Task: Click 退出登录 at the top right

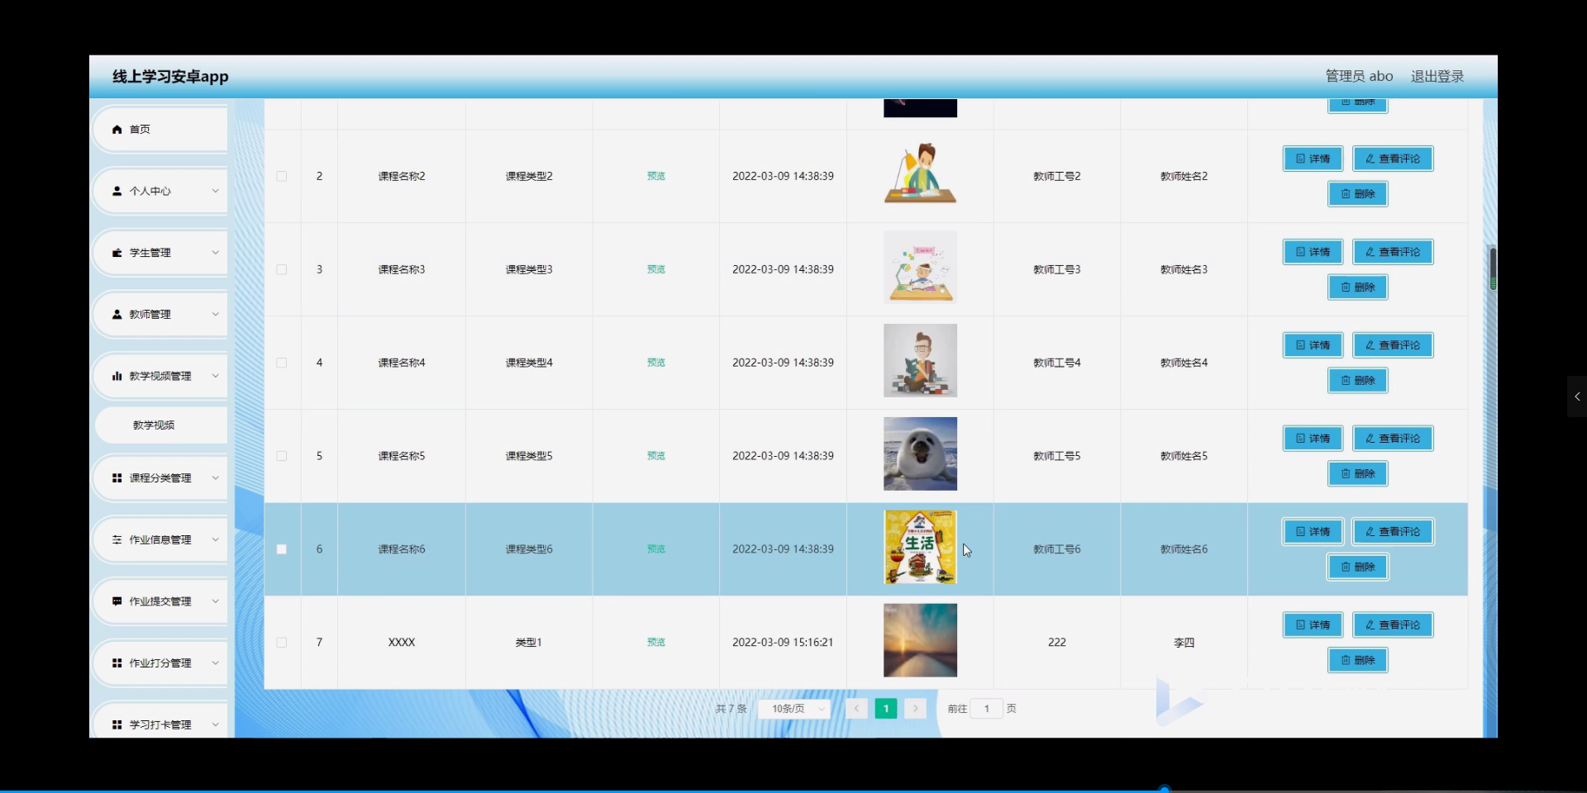Action: click(x=1437, y=75)
